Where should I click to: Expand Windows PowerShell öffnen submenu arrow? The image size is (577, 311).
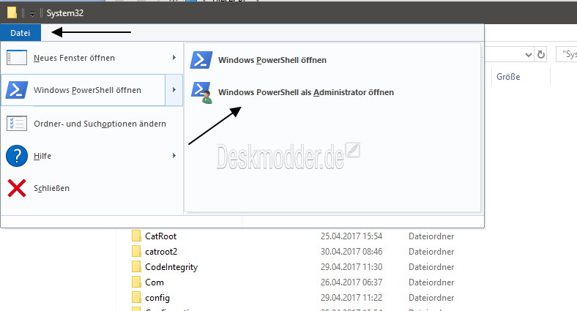point(174,90)
